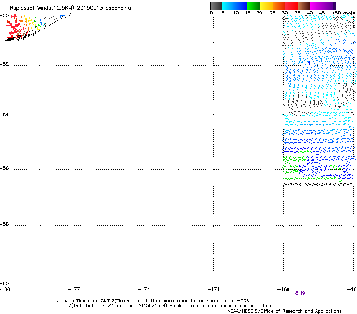
Task: Click the '10' tick label on the legend
Action: (x=236, y=13)
